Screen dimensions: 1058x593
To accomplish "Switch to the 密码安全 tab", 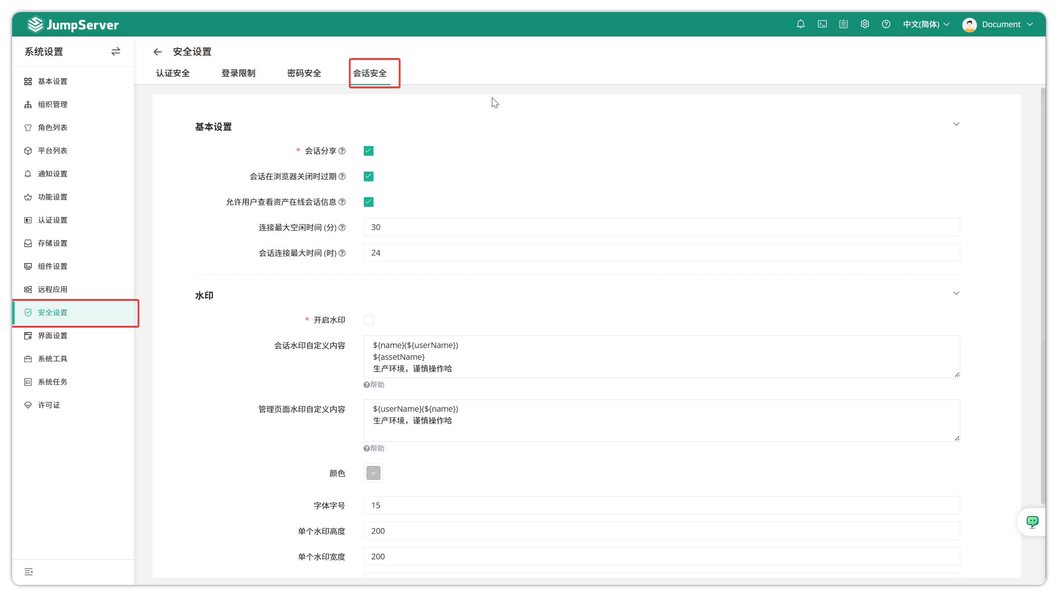I will [304, 73].
